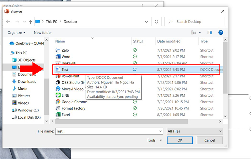This screenshot has height=159, width=251.
Task: Open the Organize dropdown menu
Action: (x=17, y=33)
